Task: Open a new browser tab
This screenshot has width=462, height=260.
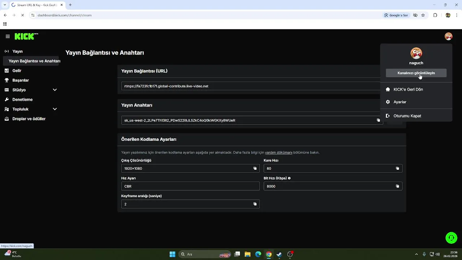Action: (x=70, y=5)
